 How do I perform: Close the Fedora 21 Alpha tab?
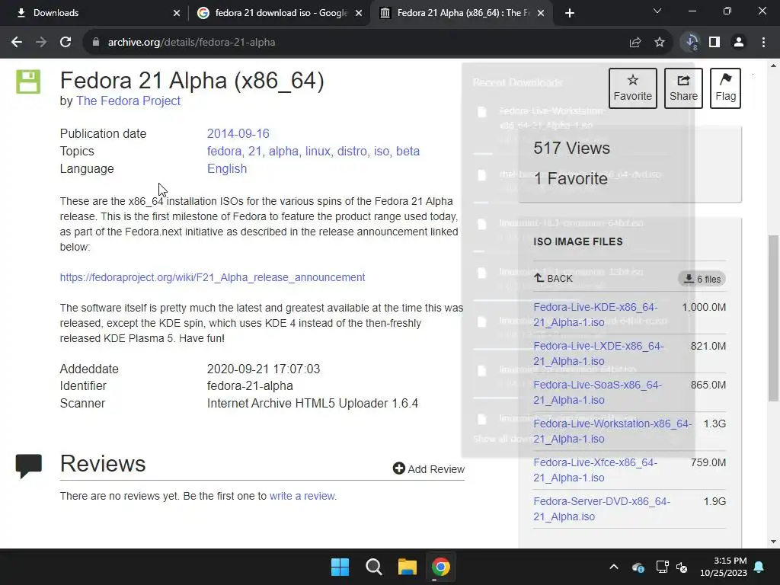542,13
